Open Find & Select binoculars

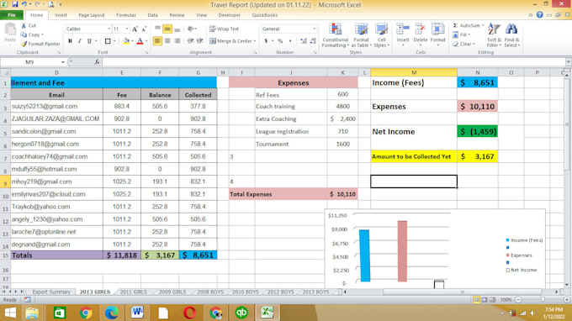(511, 35)
